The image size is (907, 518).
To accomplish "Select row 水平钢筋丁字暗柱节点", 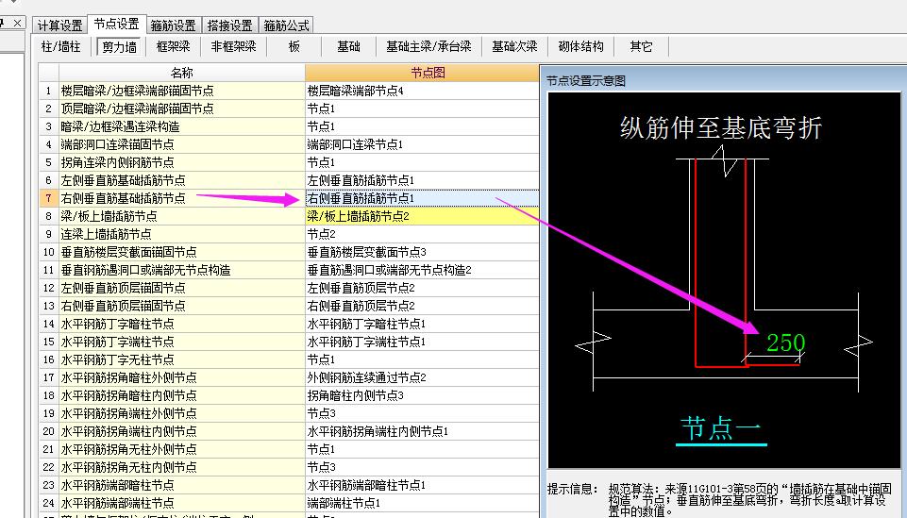I will click(x=181, y=324).
